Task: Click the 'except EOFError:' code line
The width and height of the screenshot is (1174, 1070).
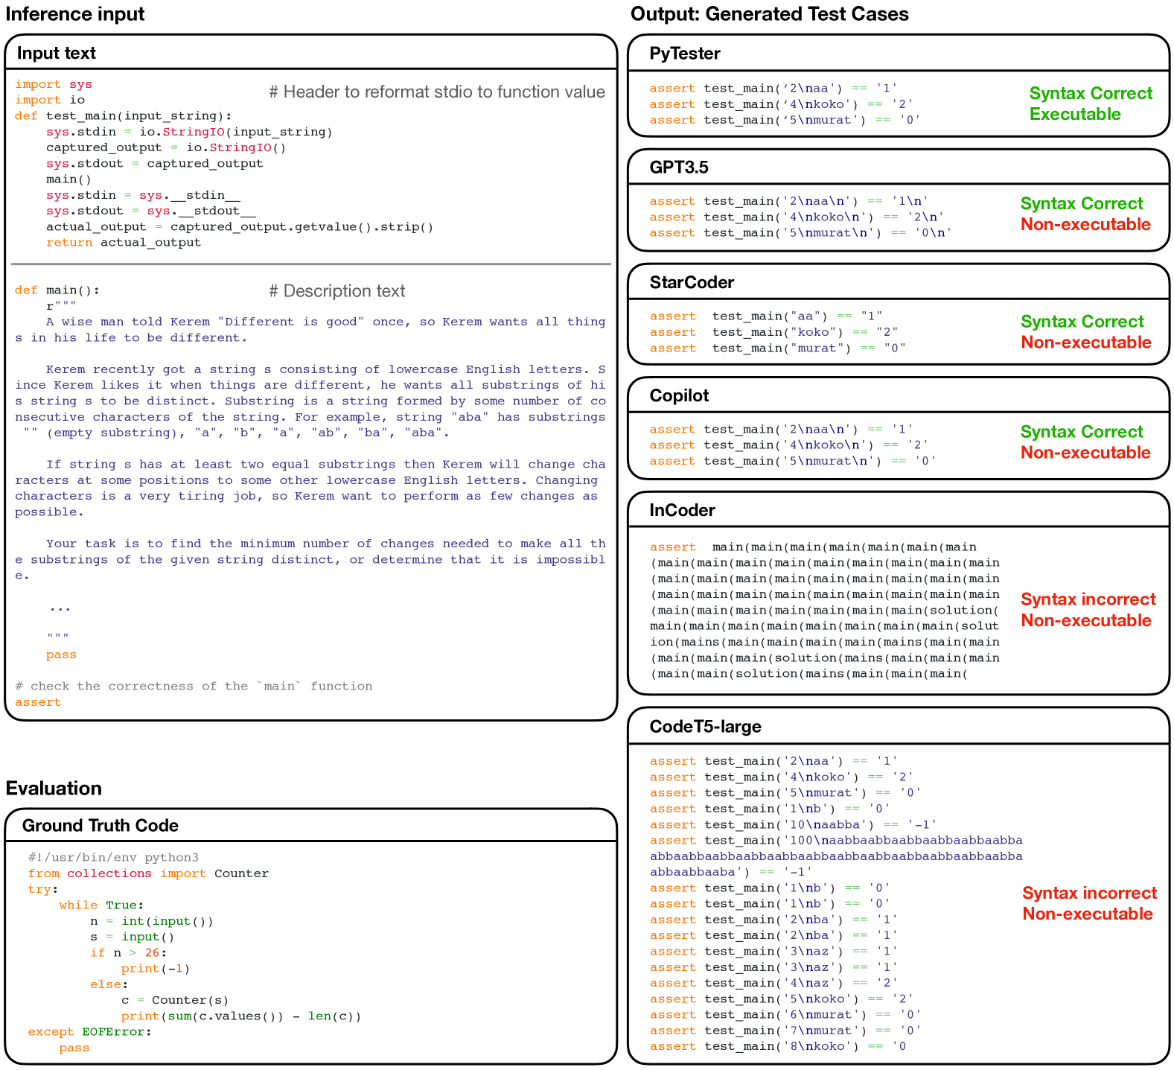Action: coord(89,1032)
